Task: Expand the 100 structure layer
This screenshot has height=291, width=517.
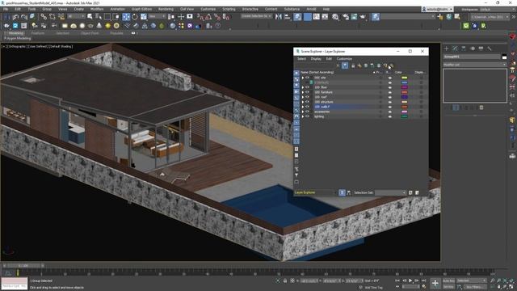Action: coord(303,102)
